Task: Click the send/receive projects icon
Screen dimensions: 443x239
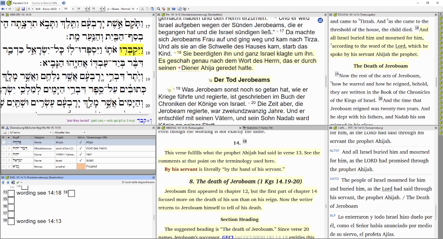Action: point(180,9)
